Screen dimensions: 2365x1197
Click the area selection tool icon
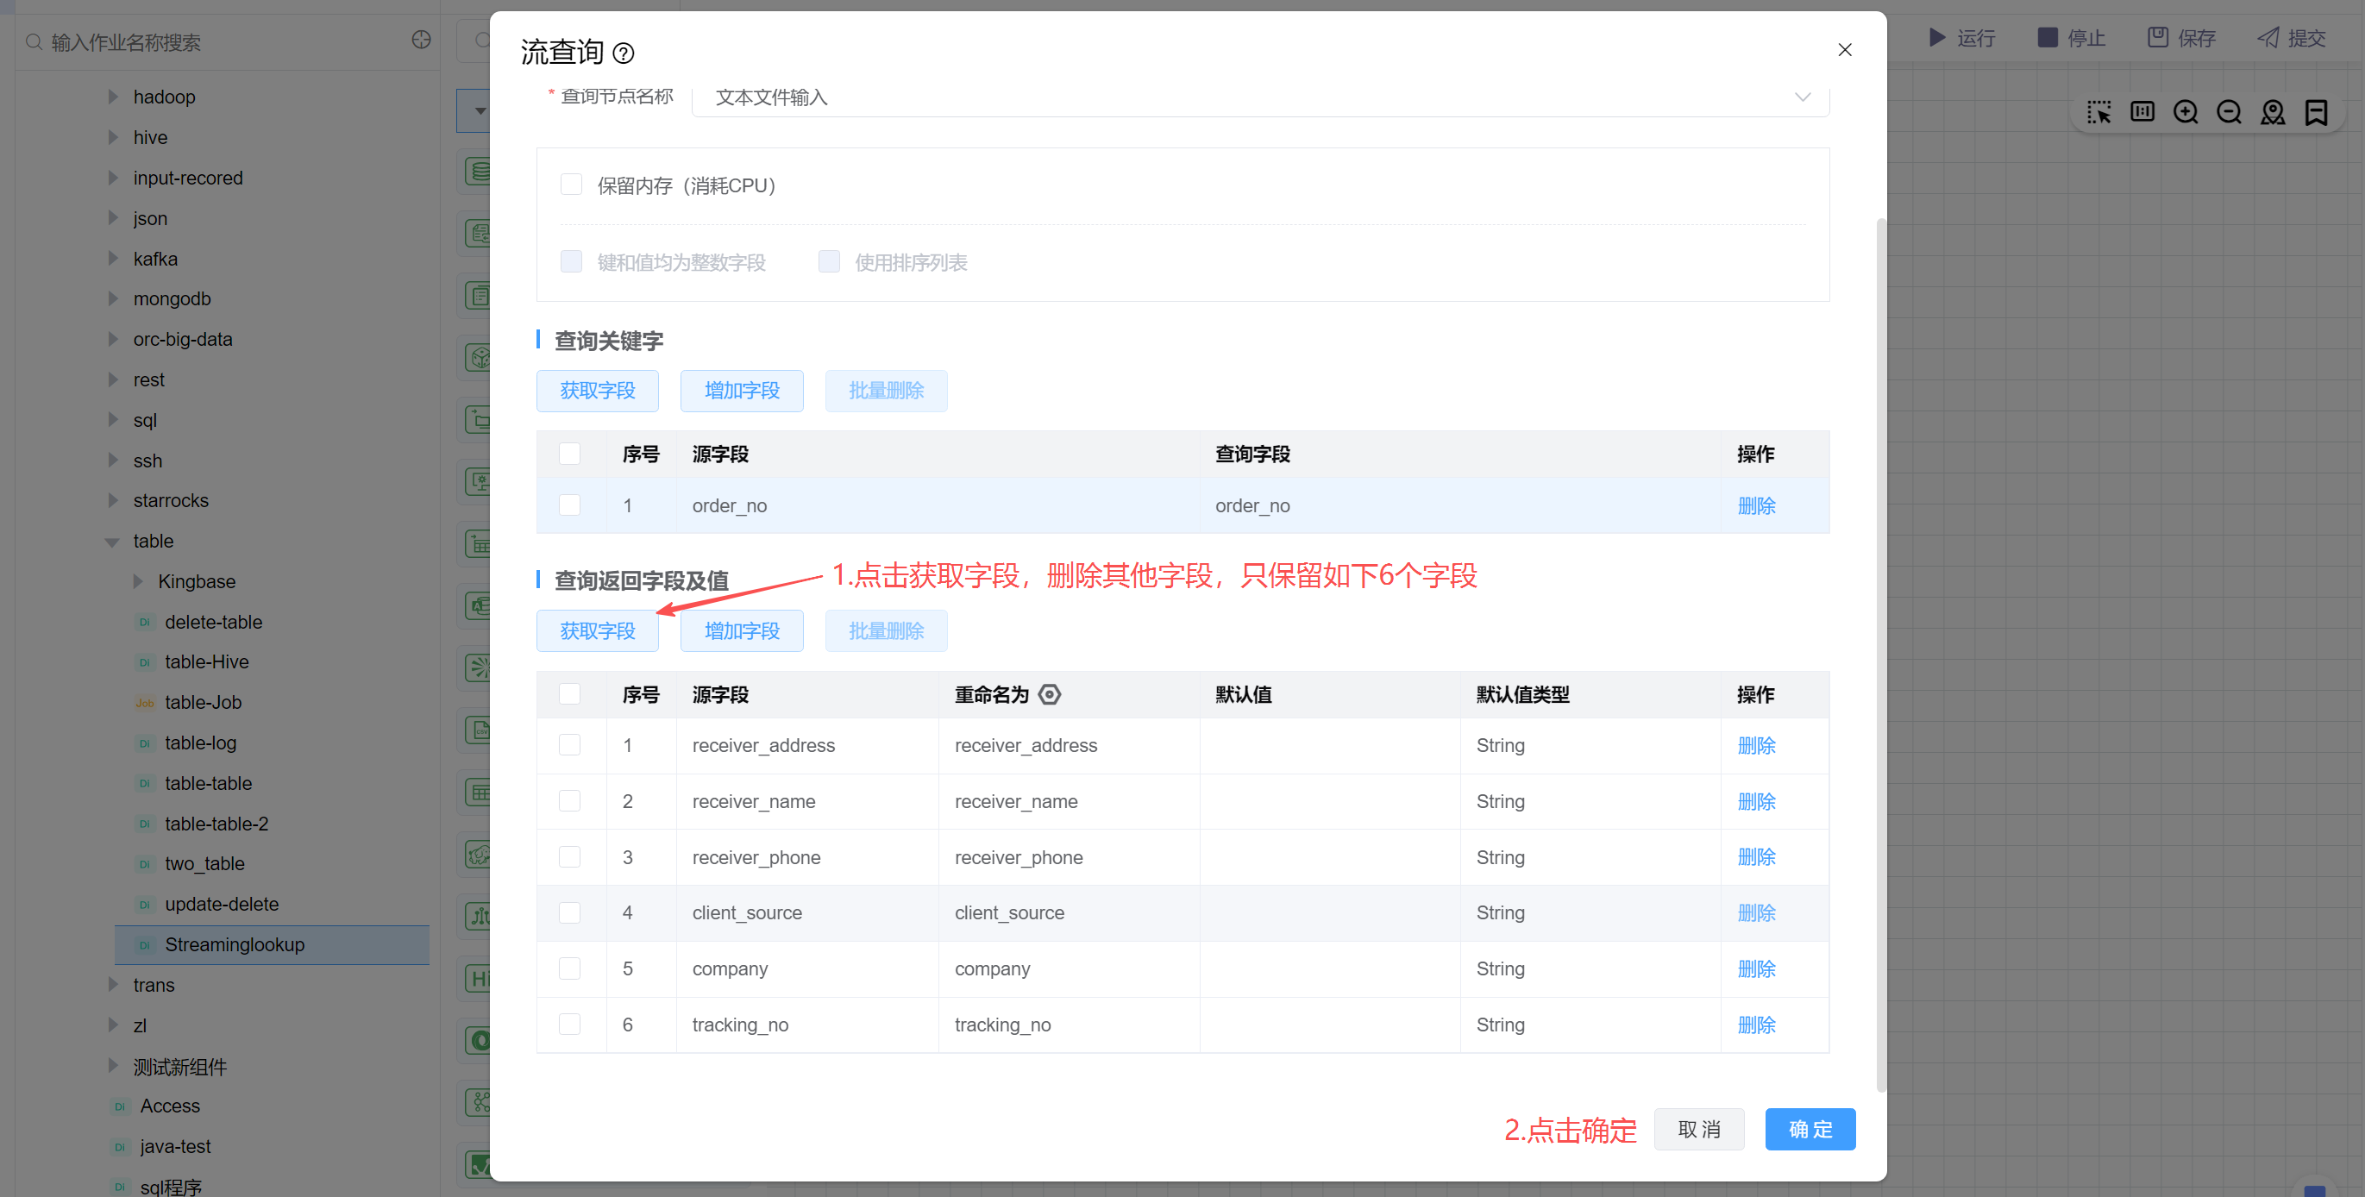point(2098,112)
